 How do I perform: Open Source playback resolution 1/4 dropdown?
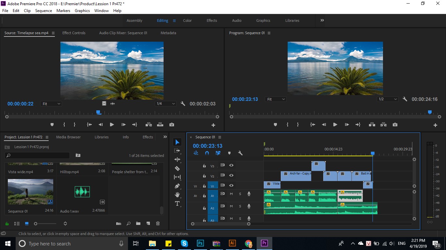coord(166,104)
